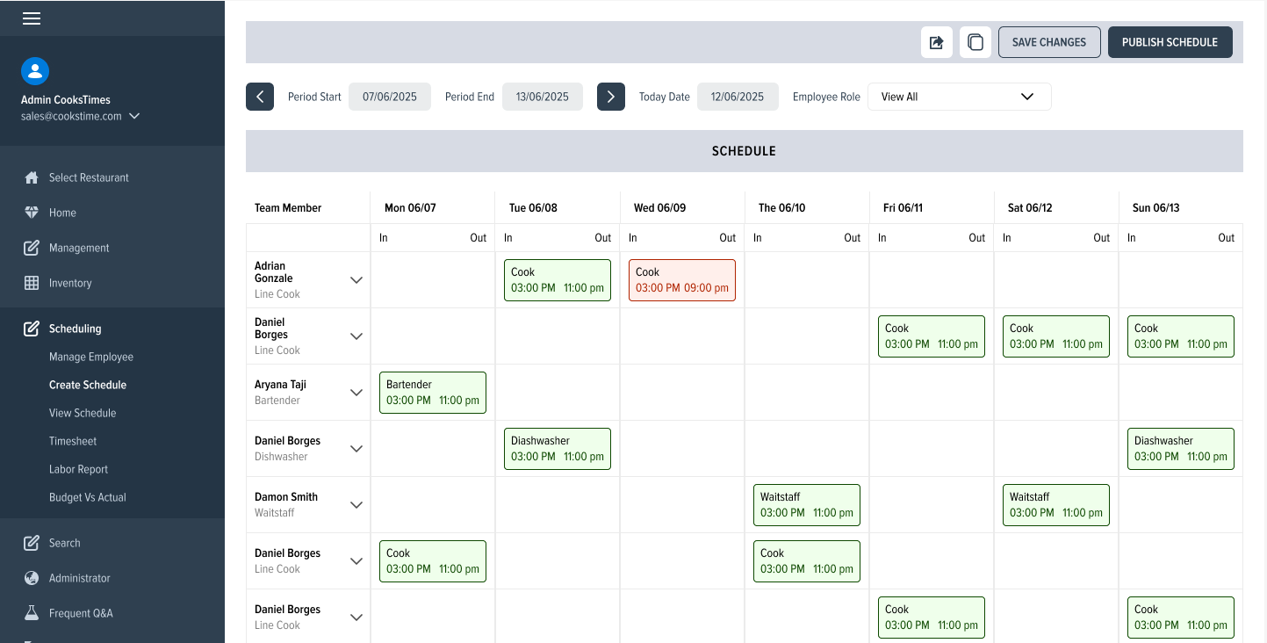Open View Schedule in Scheduling submenu

(x=83, y=413)
